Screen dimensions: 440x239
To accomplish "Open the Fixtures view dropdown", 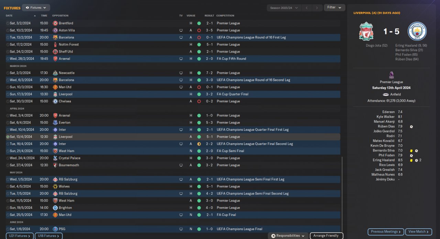I will click(36, 8).
